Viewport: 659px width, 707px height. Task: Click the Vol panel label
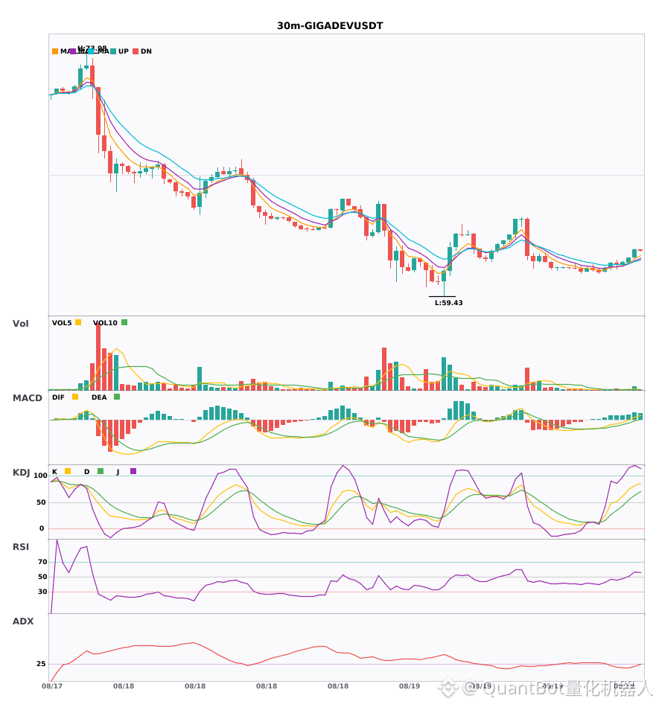click(20, 324)
